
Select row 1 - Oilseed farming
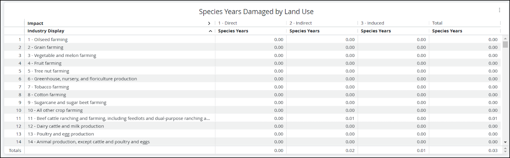click(x=252, y=39)
